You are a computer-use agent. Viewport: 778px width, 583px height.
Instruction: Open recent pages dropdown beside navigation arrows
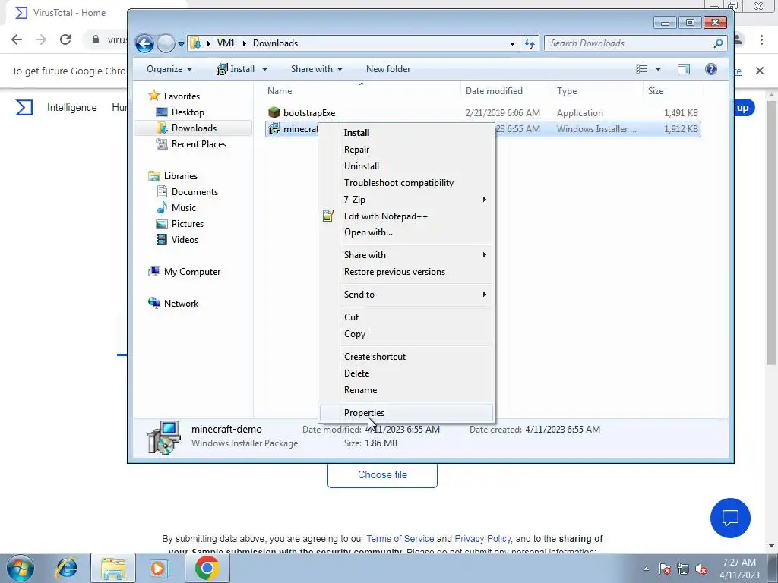tap(181, 43)
